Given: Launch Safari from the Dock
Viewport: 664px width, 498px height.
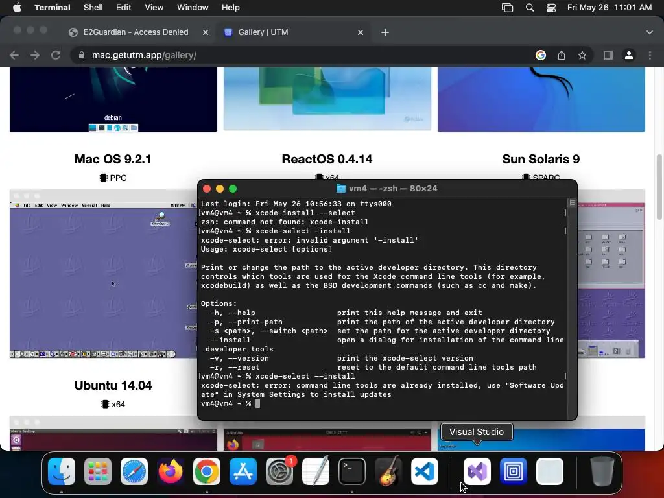Looking at the screenshot, I should click(134, 471).
